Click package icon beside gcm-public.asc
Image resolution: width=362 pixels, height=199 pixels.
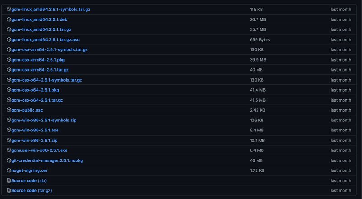[9, 110]
